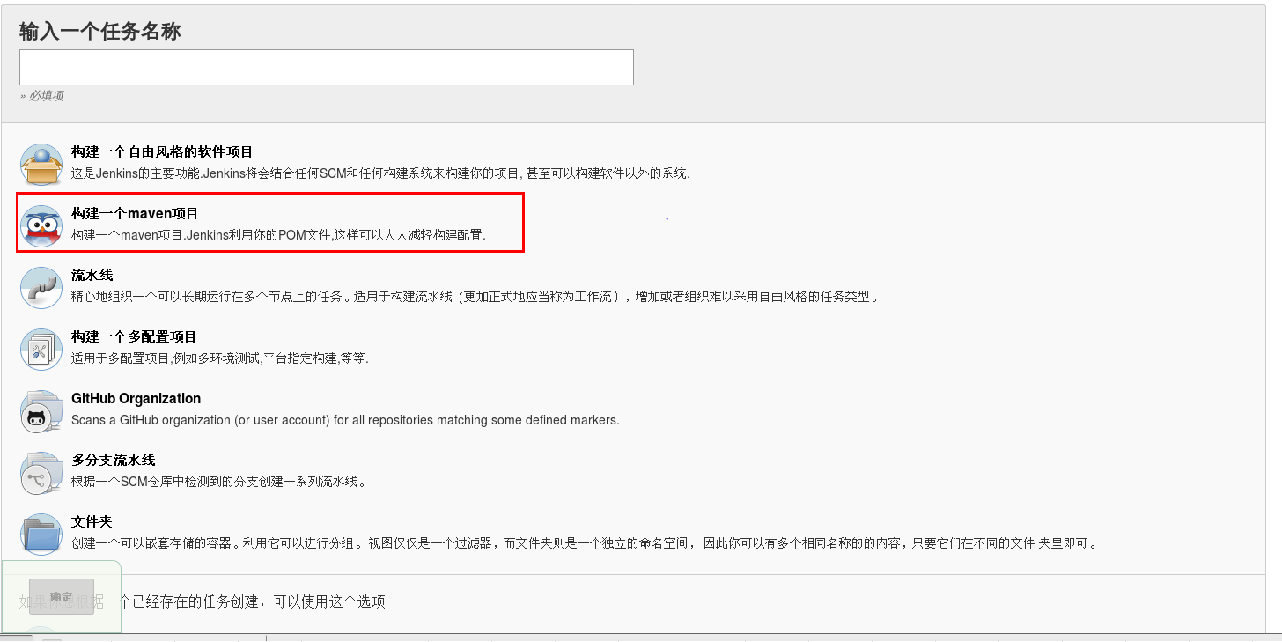Select the Maven project owl icon
The image size is (1282, 642).
41,226
